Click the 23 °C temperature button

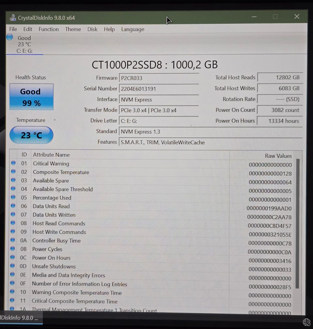[31, 135]
